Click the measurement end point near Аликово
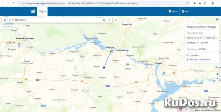This screenshot has height=112, width=221. (104, 68)
